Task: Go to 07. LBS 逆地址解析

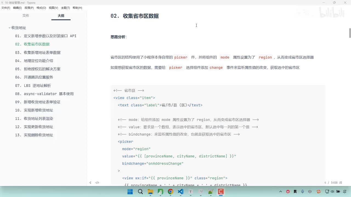Action: point(33,86)
